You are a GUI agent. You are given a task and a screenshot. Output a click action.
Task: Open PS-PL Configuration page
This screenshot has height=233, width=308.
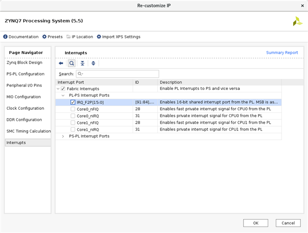pos(25,74)
